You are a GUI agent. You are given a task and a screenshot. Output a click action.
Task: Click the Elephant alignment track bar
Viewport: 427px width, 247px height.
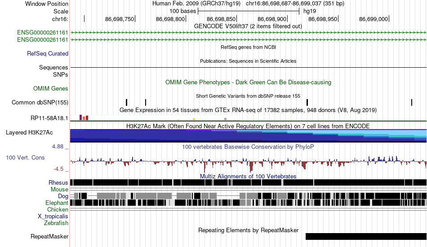(249, 203)
